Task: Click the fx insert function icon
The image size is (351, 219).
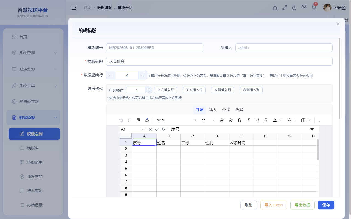Action: [163, 129]
